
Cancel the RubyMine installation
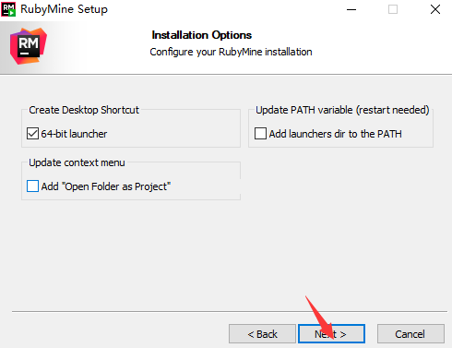(x=410, y=334)
